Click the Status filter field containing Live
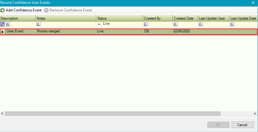This screenshot has height=132, width=258. tap(122, 24)
